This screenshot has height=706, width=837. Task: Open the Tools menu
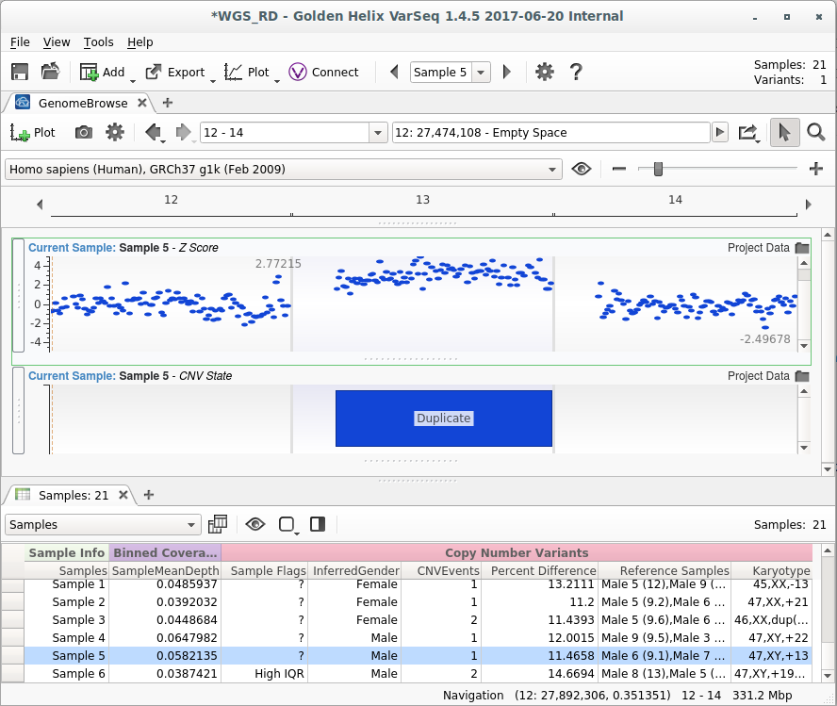coord(98,42)
